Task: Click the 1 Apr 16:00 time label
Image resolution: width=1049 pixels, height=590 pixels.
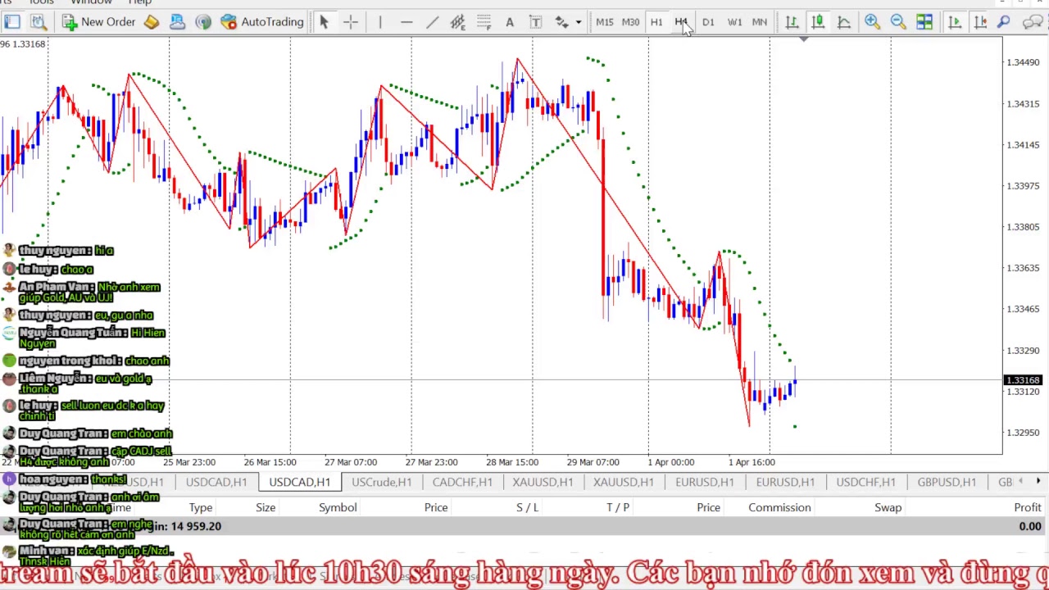Action: point(752,462)
